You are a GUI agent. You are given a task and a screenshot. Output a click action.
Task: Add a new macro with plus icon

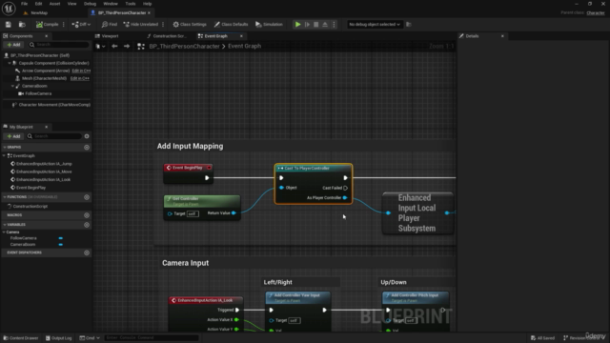pos(87,215)
